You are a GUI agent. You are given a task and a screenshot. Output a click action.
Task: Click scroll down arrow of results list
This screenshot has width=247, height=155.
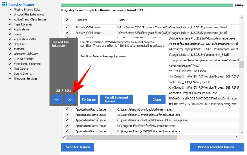(x=242, y=132)
